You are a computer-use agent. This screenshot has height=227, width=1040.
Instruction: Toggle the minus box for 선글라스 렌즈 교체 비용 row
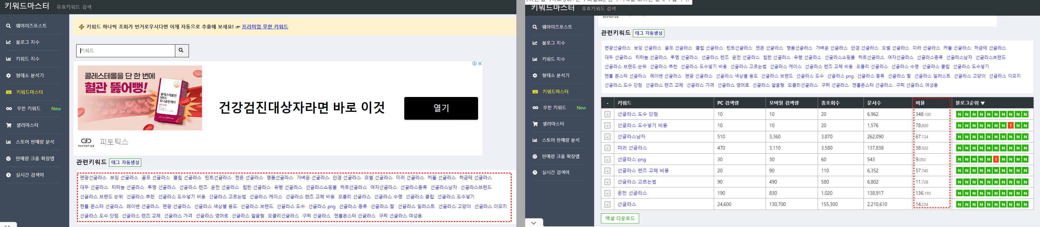click(x=607, y=171)
